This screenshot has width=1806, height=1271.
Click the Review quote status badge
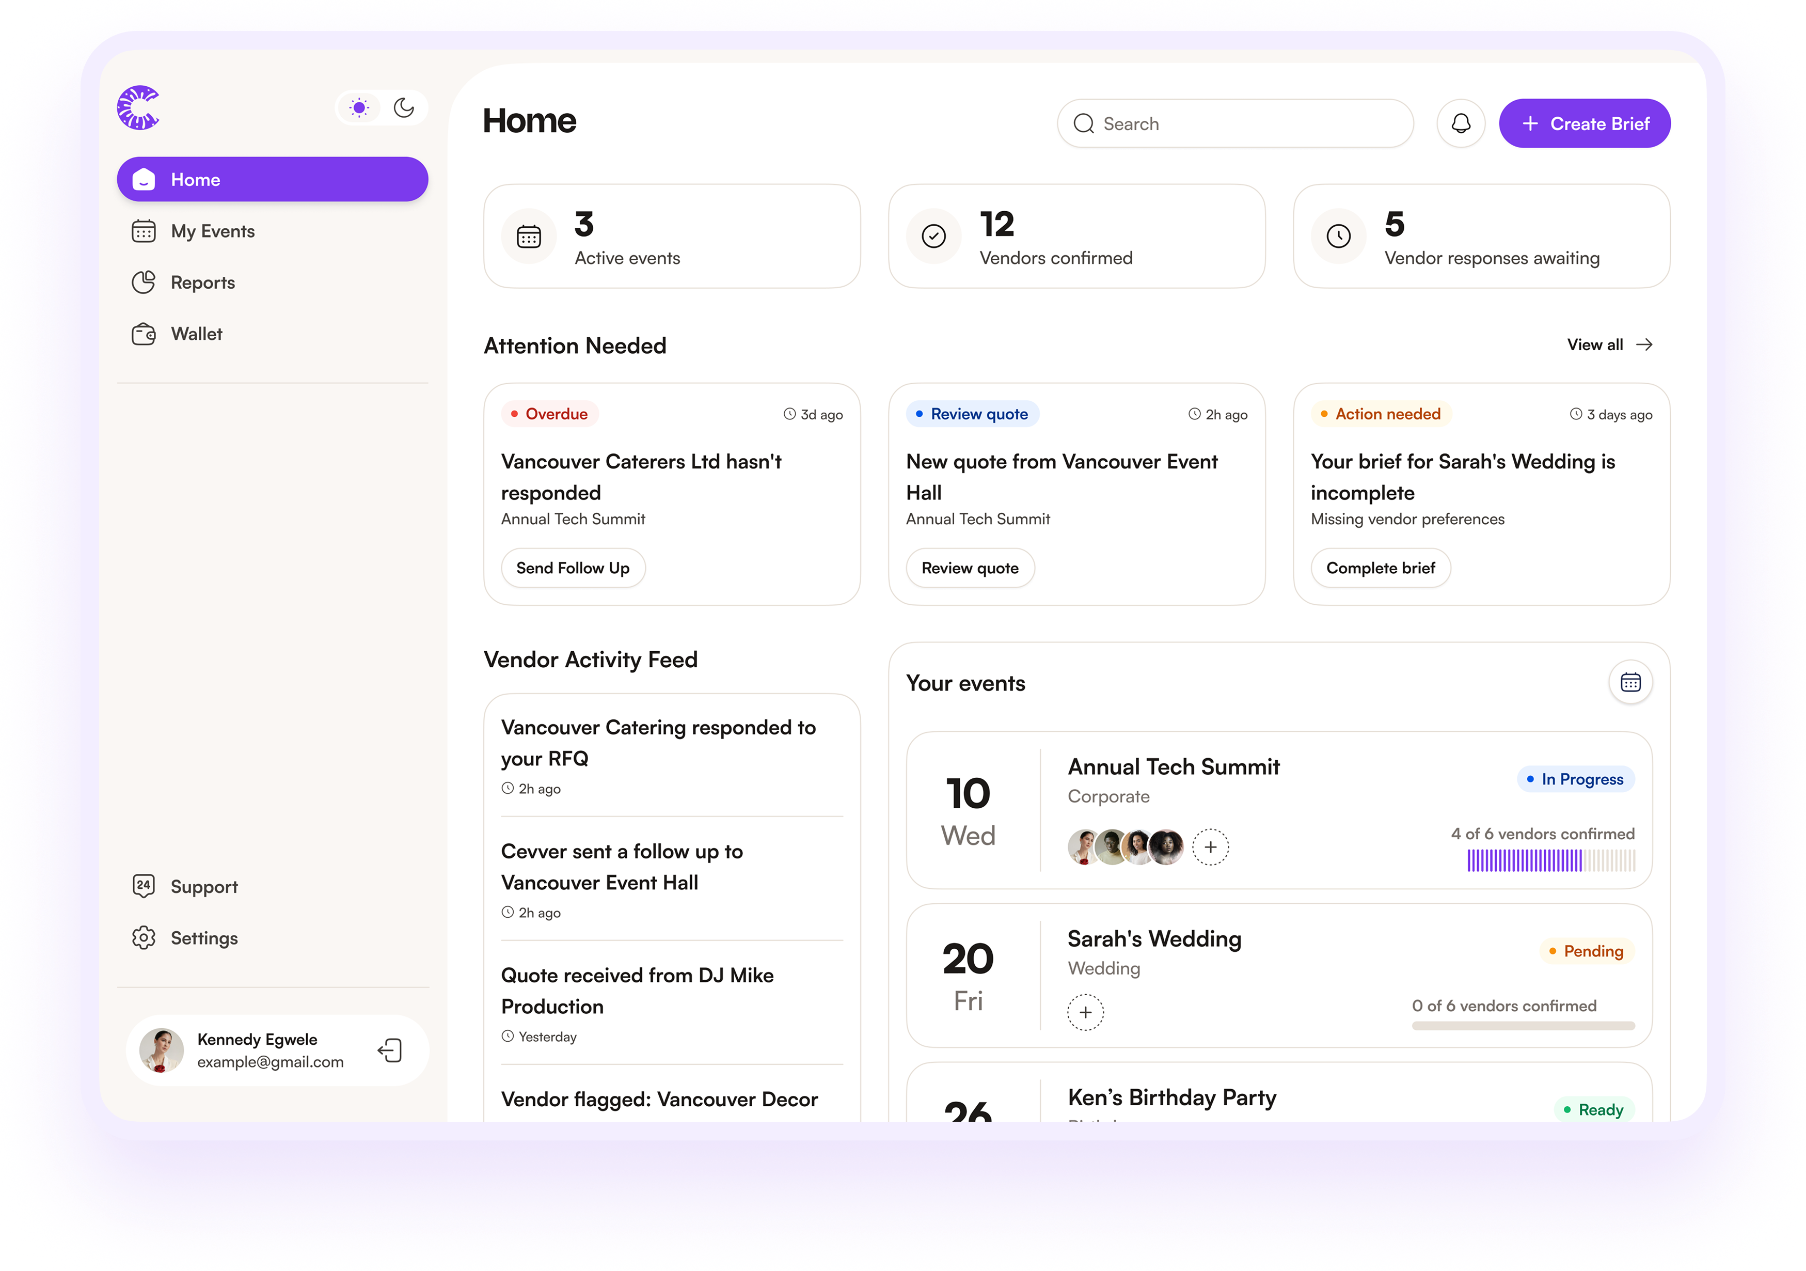click(972, 414)
